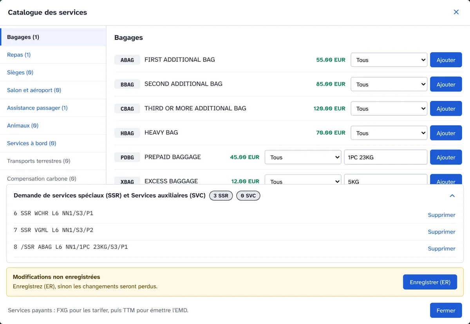This screenshot has width=470, height=324.
Task: Click the 45.00 EUR price
Action: pyautogui.click(x=244, y=157)
